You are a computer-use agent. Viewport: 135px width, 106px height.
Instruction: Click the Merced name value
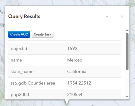tap(75, 60)
